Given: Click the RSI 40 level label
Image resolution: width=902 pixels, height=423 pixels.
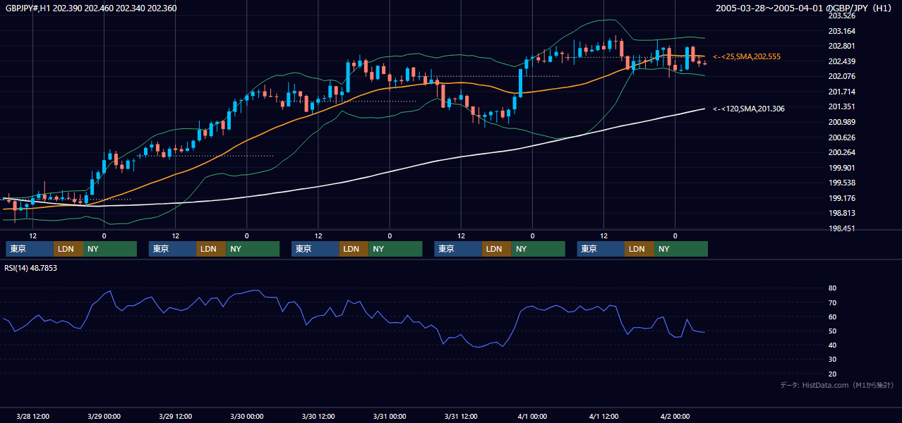Looking at the screenshot, I should pyautogui.click(x=832, y=345).
